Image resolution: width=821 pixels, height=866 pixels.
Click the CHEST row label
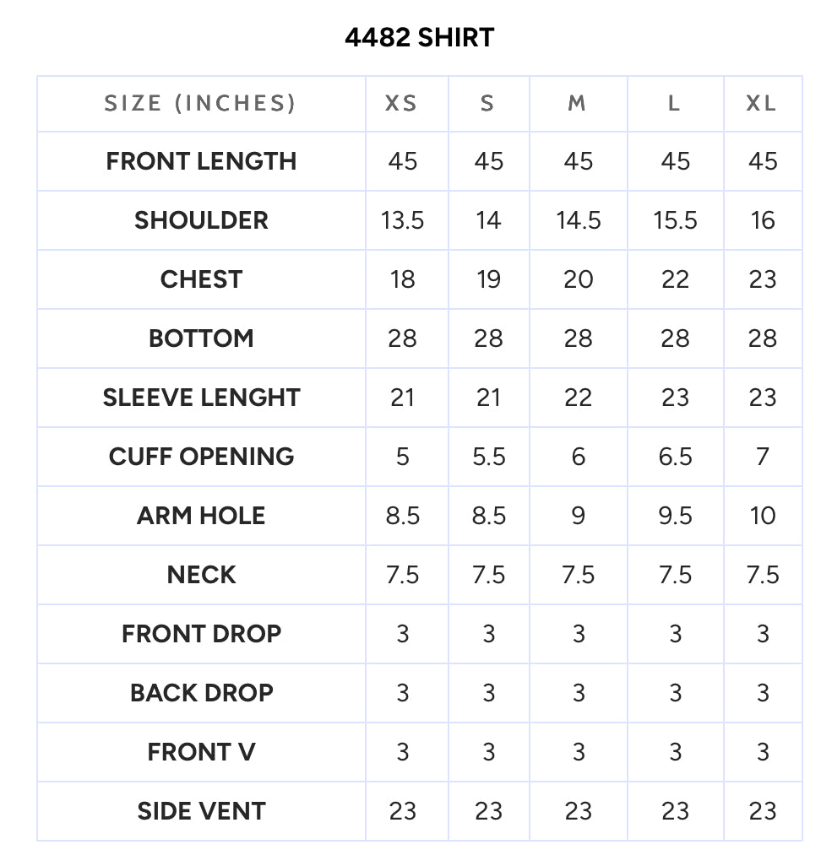click(201, 279)
